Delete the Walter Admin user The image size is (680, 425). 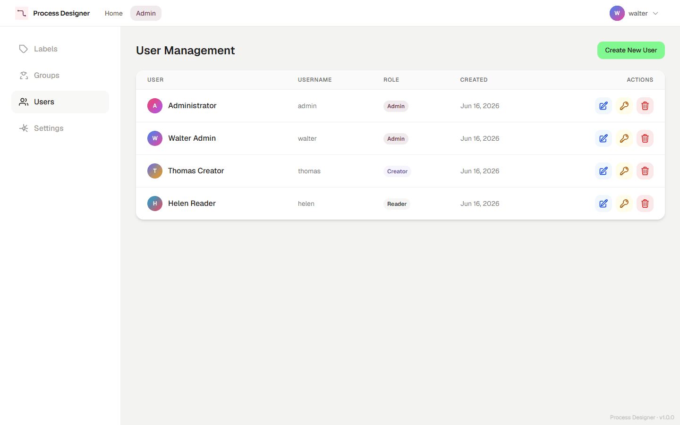[x=645, y=138]
